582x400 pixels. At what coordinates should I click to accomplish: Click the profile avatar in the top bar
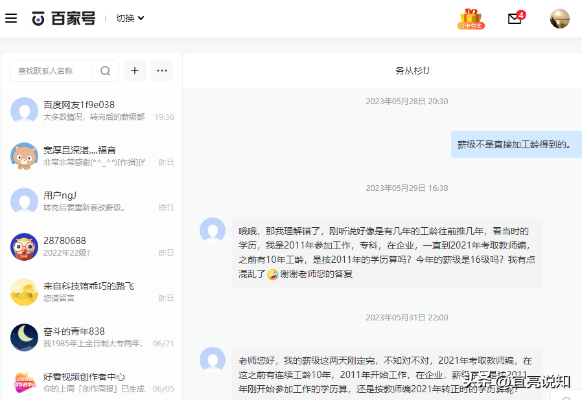559,19
